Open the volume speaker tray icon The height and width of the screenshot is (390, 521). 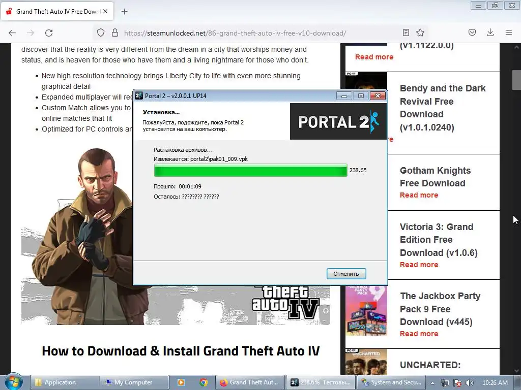tap(470, 383)
